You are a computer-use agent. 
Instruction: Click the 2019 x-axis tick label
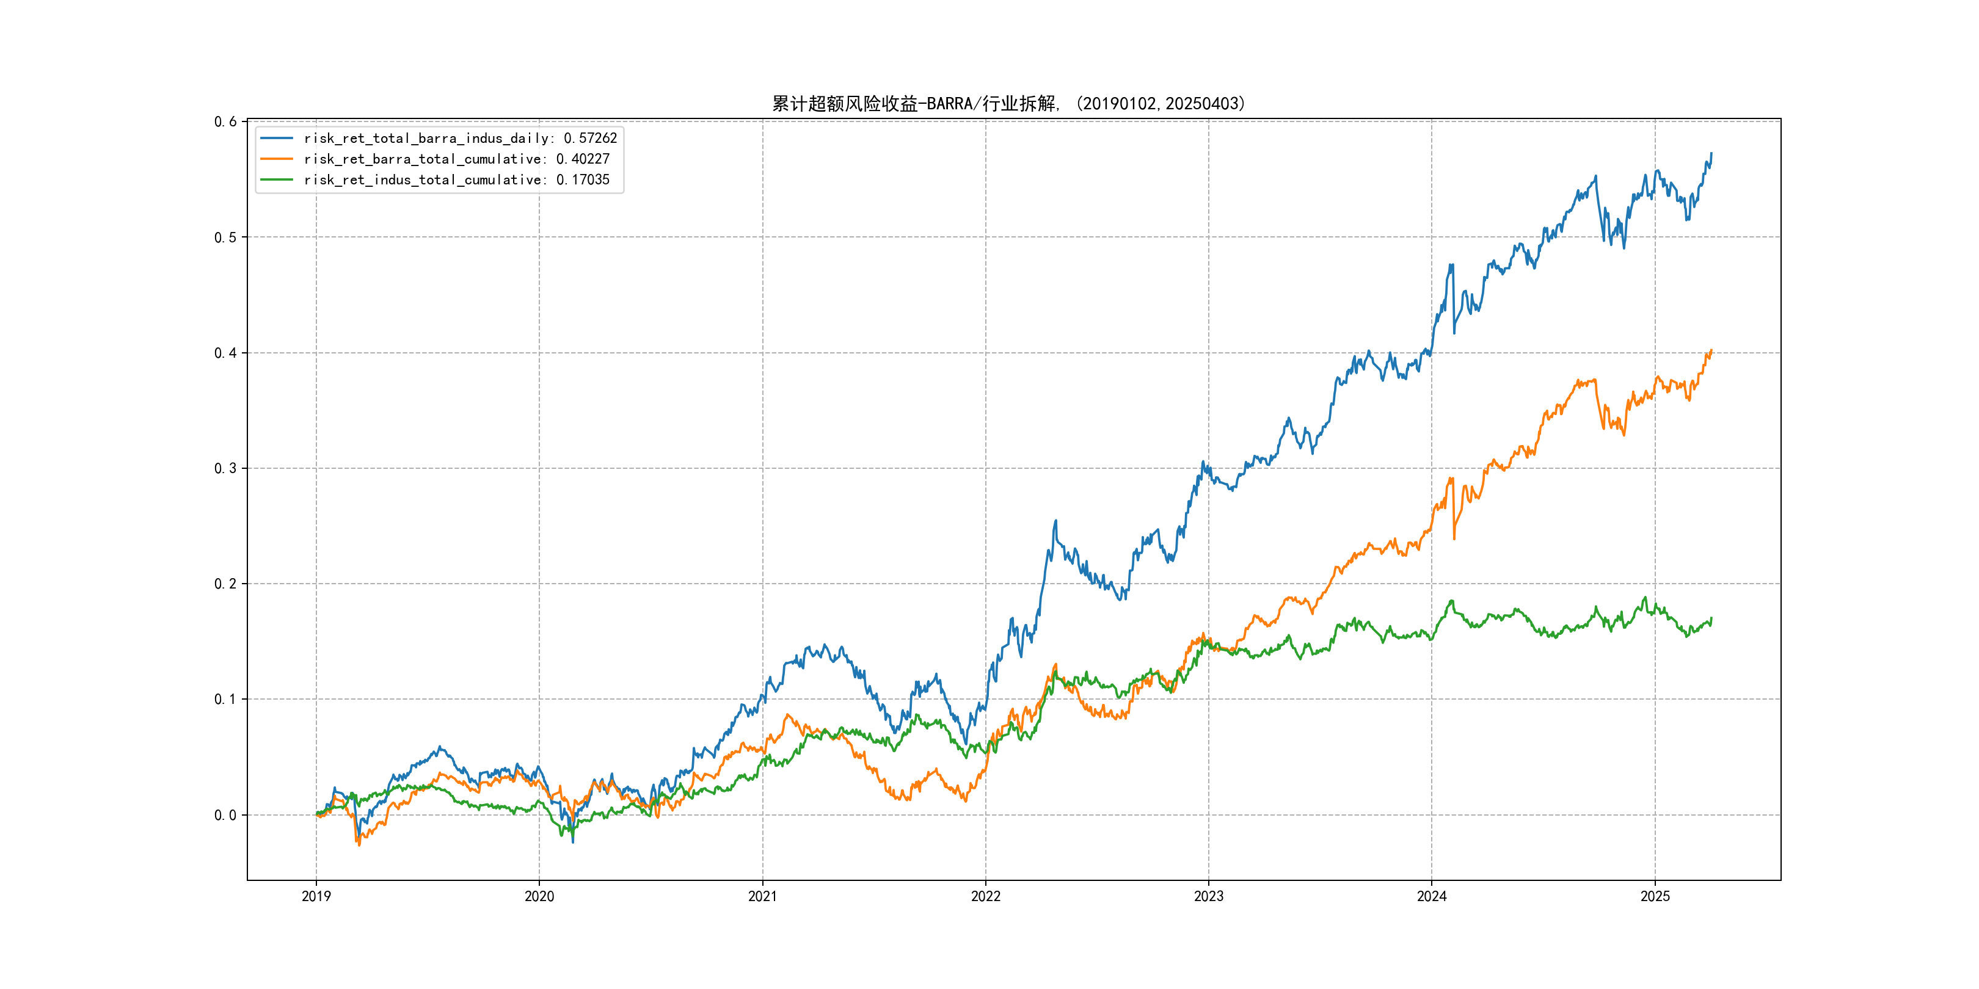pyautogui.click(x=316, y=896)
